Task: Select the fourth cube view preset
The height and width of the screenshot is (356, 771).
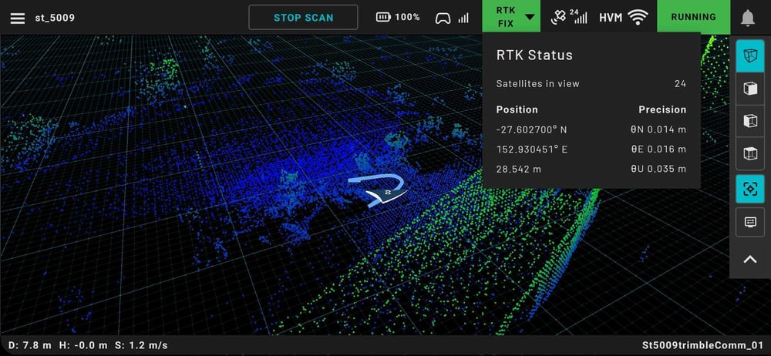Action: pos(749,154)
